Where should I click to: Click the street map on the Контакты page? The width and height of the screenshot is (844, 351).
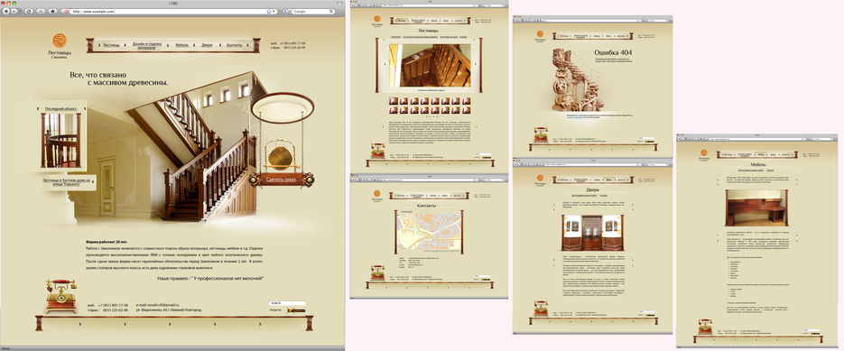pyautogui.click(x=429, y=232)
